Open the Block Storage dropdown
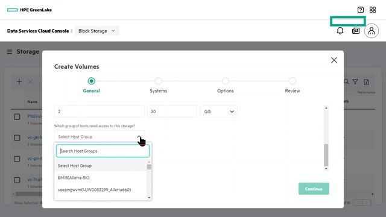This screenshot has width=386, height=217. pos(96,31)
